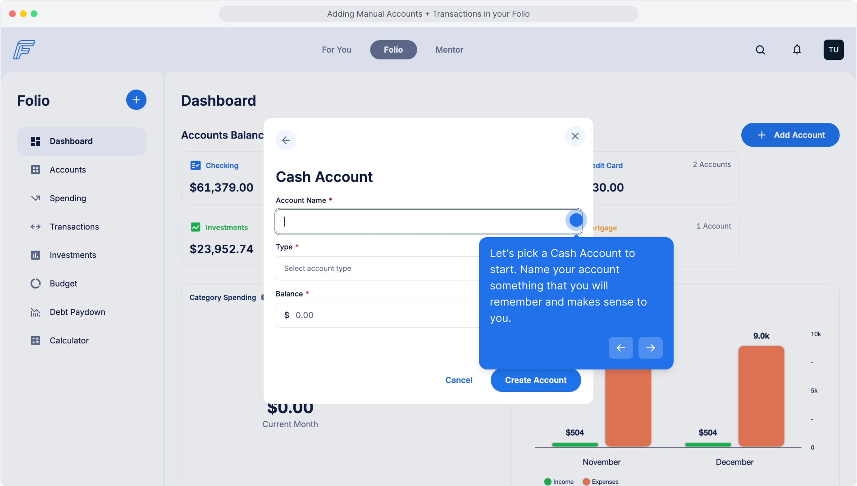Image resolution: width=857 pixels, height=486 pixels.
Task: Click the 9.0k value above December bar
Action: click(x=761, y=336)
